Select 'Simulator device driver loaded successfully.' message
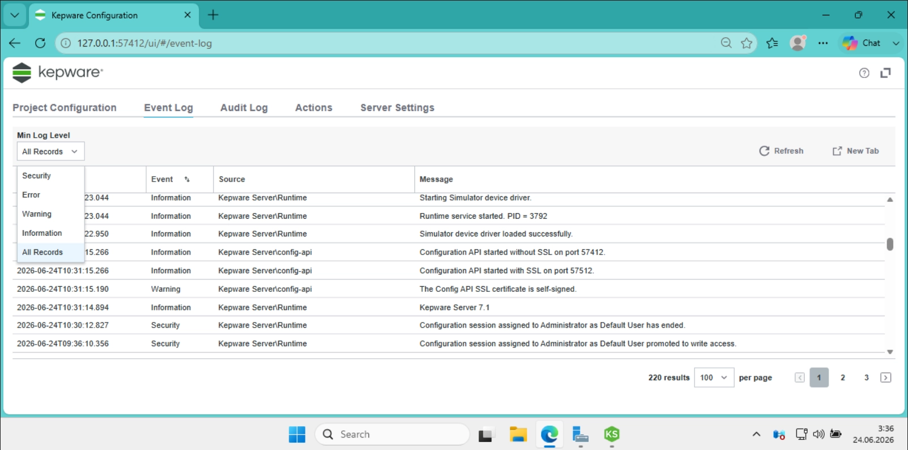 (496, 234)
